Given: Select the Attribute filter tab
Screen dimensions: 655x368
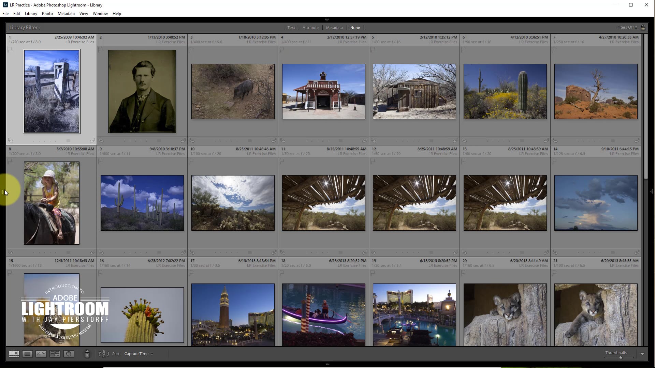Looking at the screenshot, I should pos(310,28).
